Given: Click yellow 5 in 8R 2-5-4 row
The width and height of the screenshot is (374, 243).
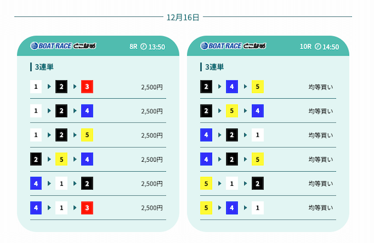Looking at the screenshot, I should coord(62,159).
